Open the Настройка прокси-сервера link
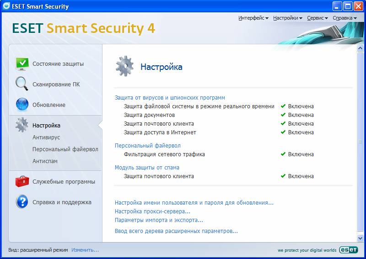 point(152,211)
